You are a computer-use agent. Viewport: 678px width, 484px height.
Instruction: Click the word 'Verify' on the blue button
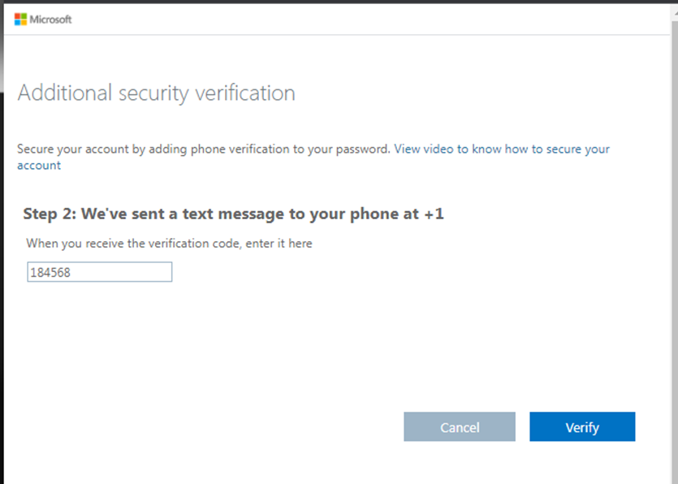(582, 427)
